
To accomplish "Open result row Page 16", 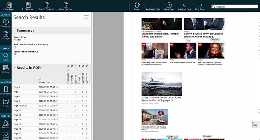I will coord(51,124).
